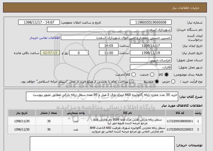Click the نوع فرآیند خرید label

click(x=191, y=82)
